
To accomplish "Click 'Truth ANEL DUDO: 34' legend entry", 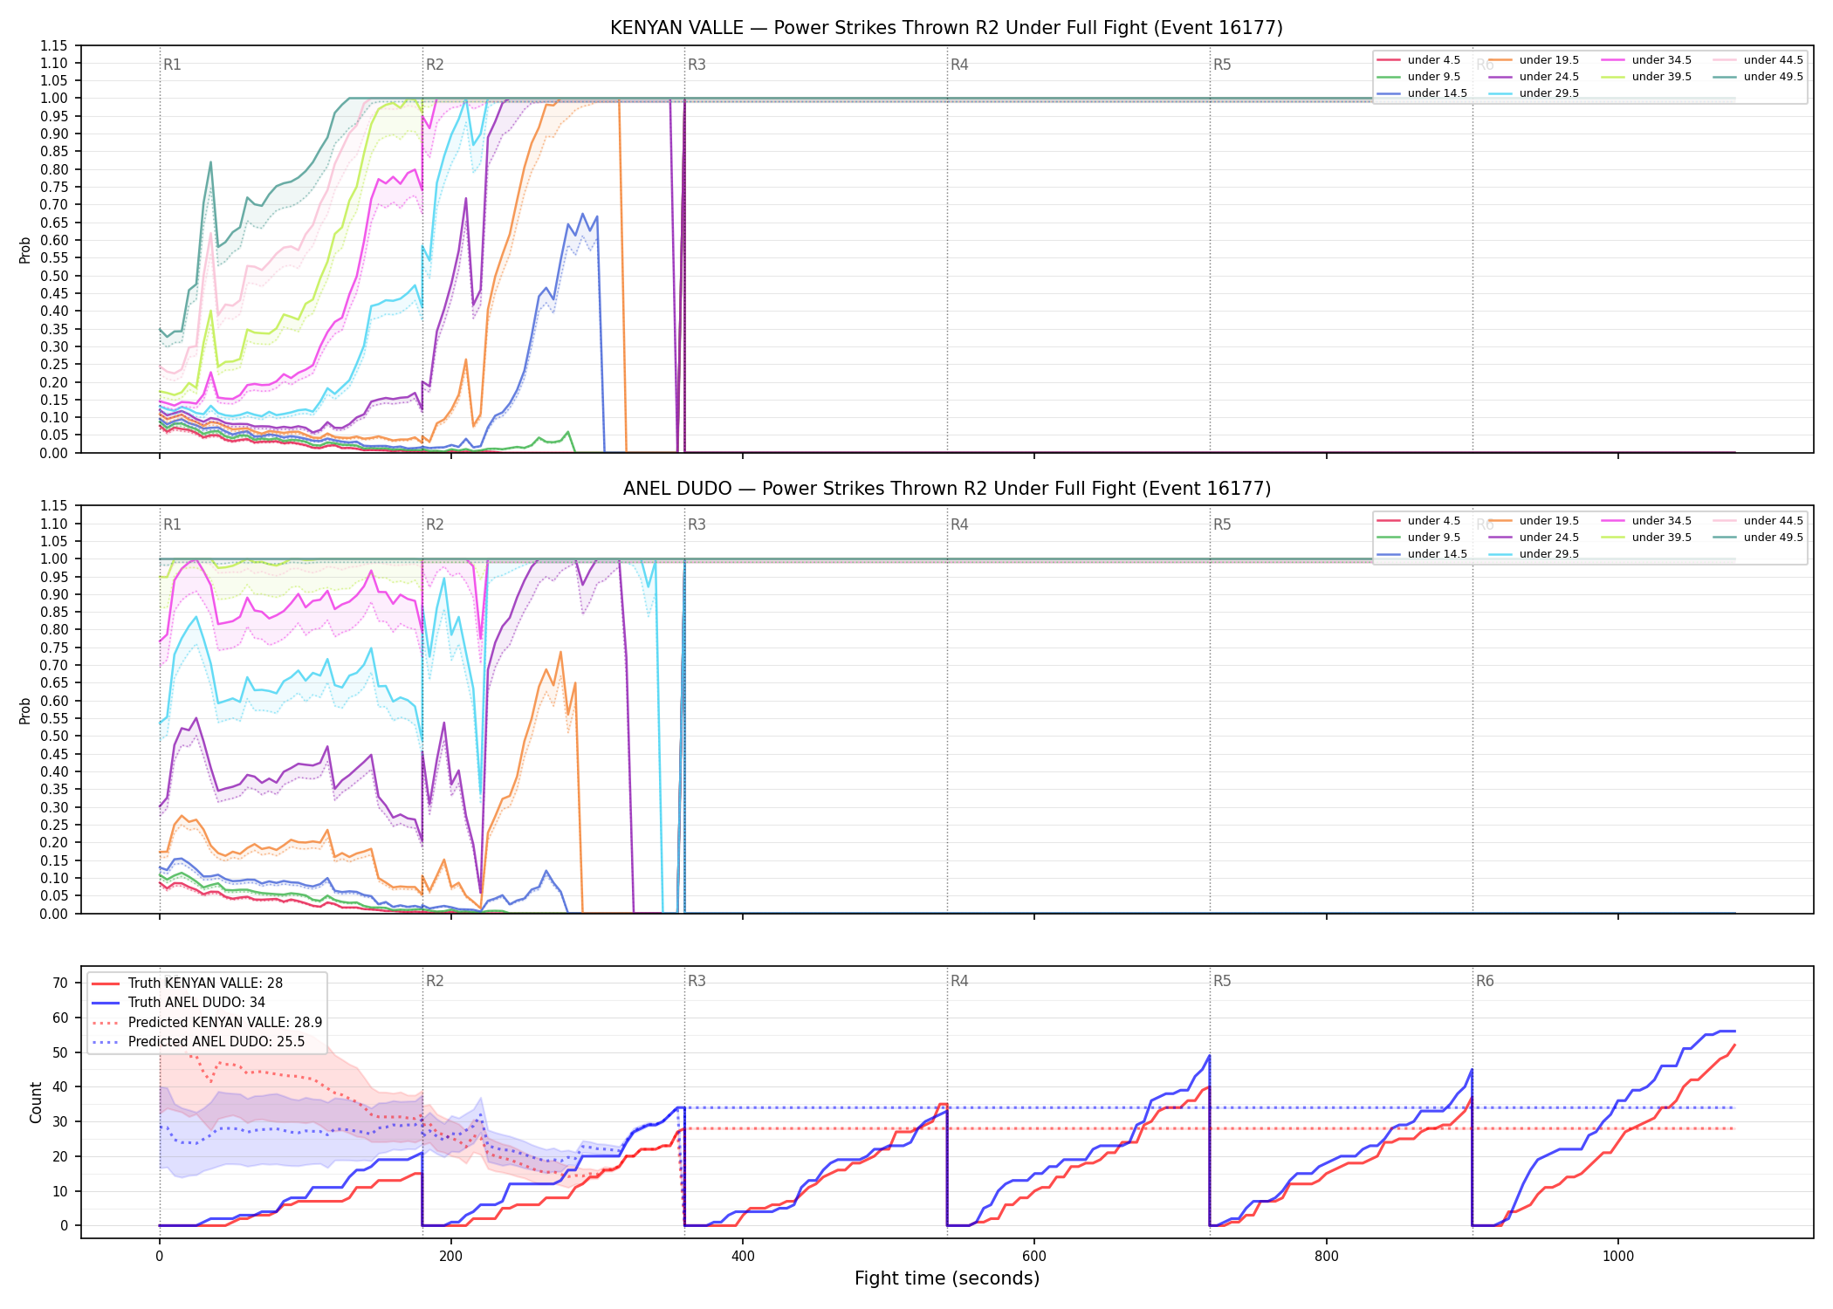I will (x=178, y=1003).
